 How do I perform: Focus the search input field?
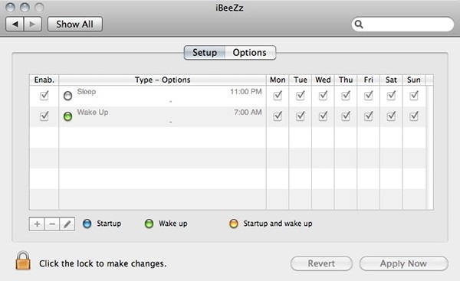pyautogui.click(x=402, y=25)
